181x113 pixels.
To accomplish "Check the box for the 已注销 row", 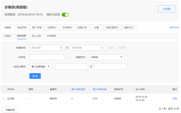I will pos(4,99).
